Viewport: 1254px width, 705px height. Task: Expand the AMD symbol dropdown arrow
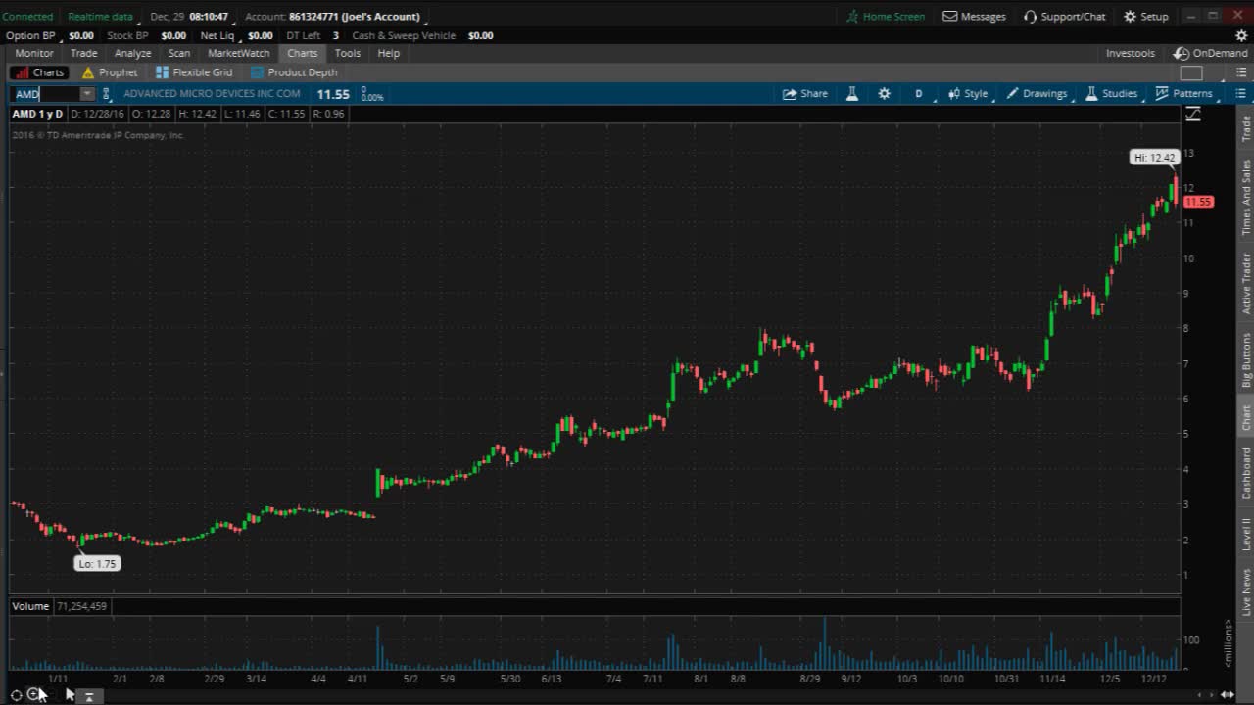coord(87,94)
